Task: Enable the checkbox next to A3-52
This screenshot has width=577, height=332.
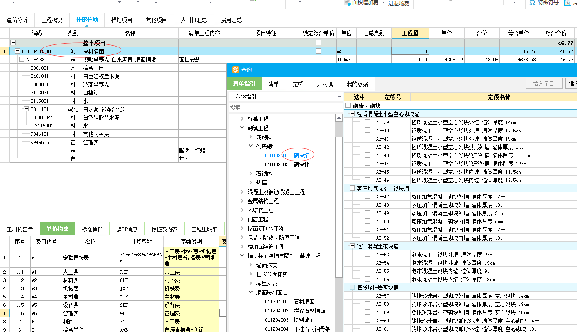Action: click(x=368, y=238)
